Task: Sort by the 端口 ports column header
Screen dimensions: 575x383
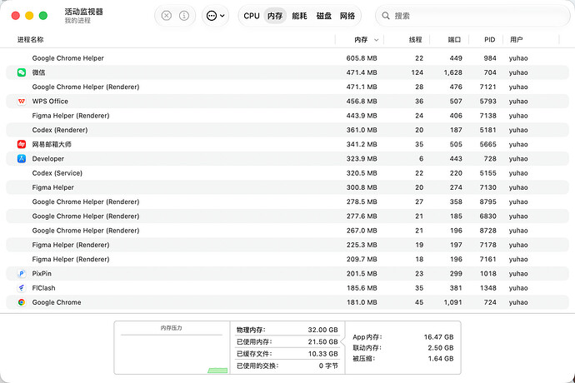Action: 454,40
